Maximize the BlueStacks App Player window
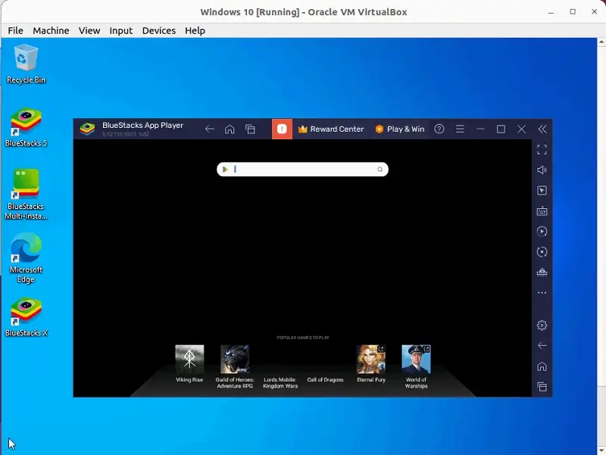 click(501, 129)
